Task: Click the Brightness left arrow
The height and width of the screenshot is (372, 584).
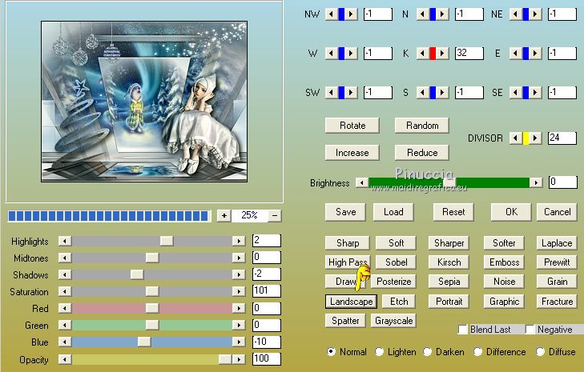Action: pyautogui.click(x=361, y=182)
